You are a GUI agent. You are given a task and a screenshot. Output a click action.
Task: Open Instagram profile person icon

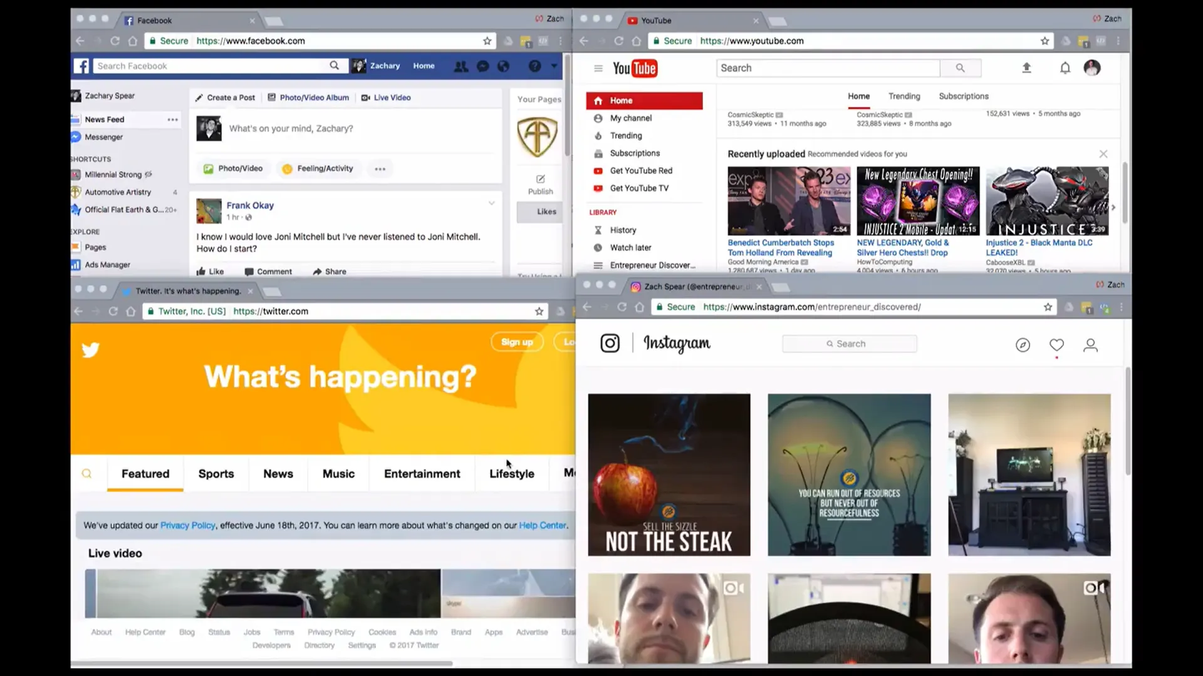pyautogui.click(x=1090, y=345)
